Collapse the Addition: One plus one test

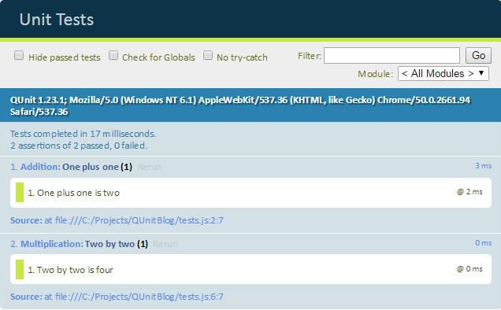[x=71, y=167]
